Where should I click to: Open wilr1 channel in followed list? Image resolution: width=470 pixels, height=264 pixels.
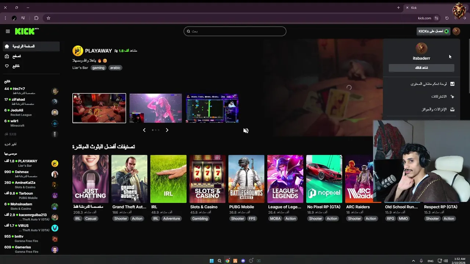click(x=31, y=123)
